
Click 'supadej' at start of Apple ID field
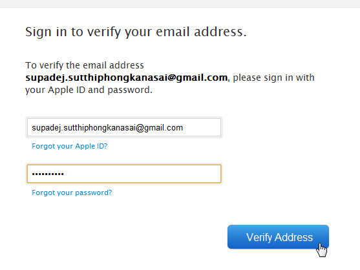coord(46,127)
